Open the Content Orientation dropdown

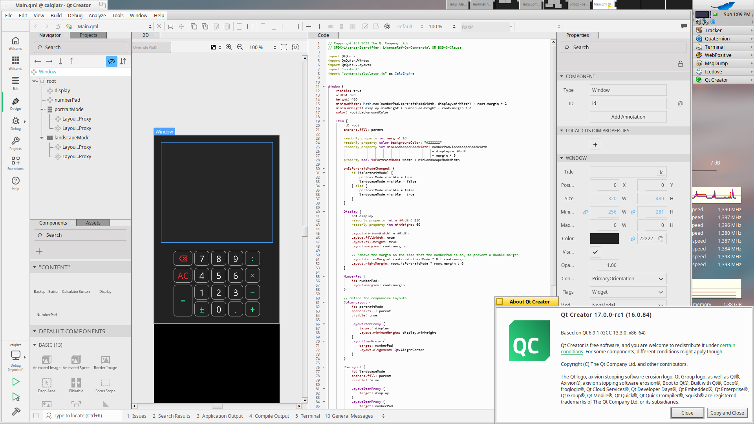(628, 279)
